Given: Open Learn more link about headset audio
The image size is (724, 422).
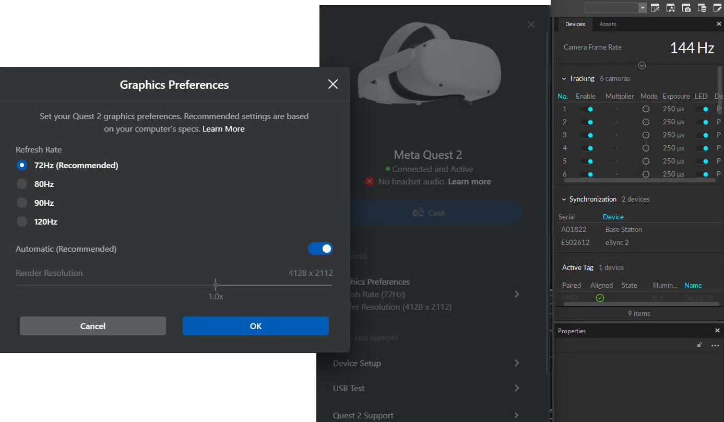Looking at the screenshot, I should click(469, 182).
